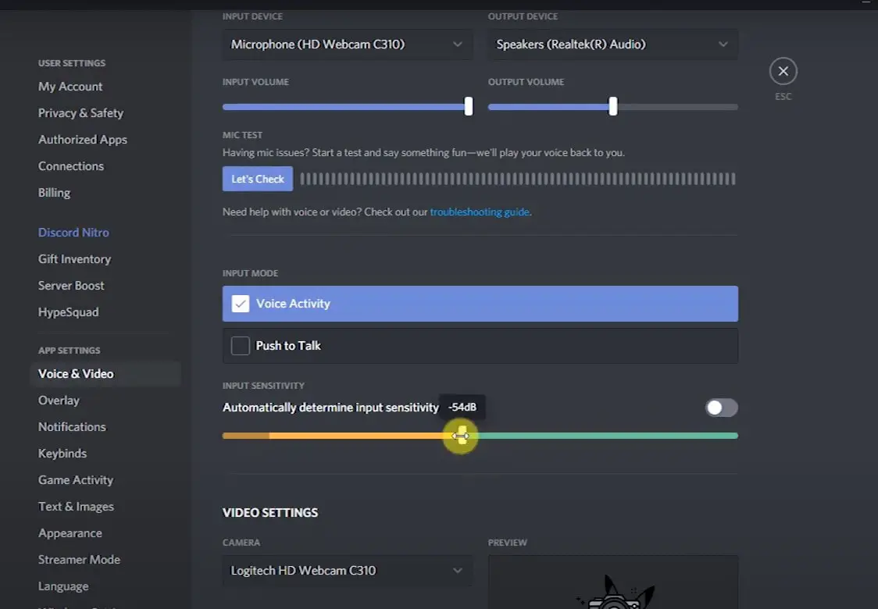Select Overlay in app settings

pos(59,401)
